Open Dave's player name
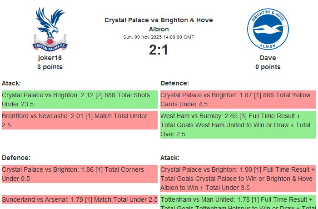The height and width of the screenshot is (209, 318). pos(268,58)
